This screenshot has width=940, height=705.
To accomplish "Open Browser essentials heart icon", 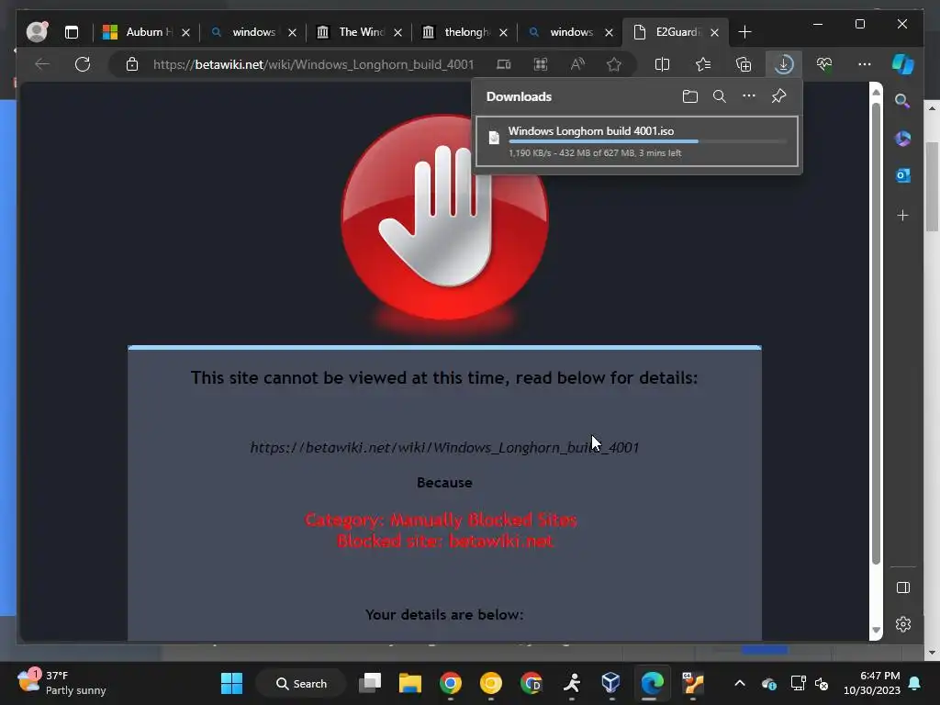I will point(824,64).
